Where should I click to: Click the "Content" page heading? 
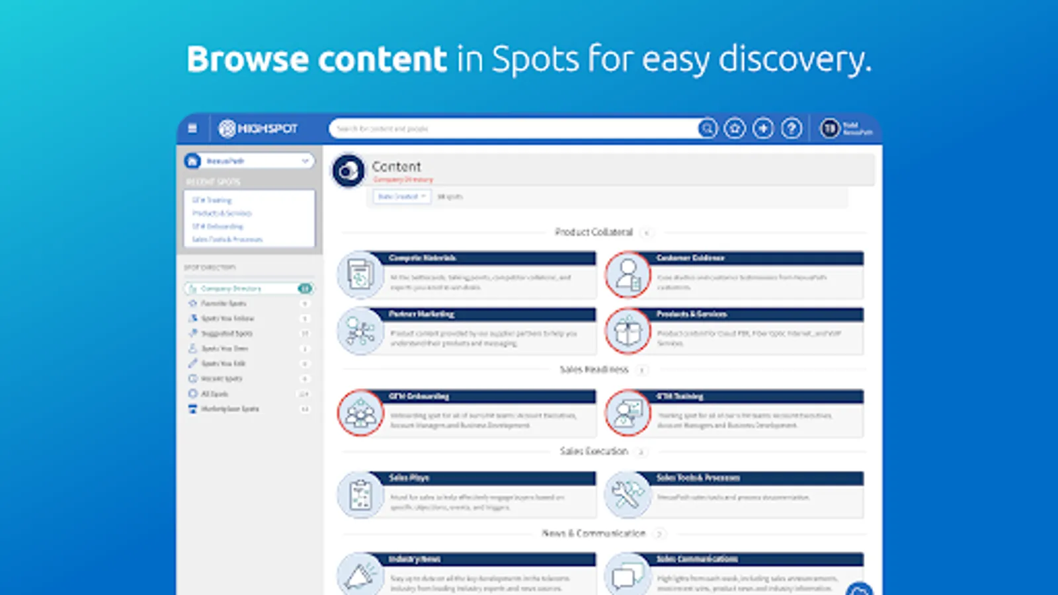tap(396, 167)
